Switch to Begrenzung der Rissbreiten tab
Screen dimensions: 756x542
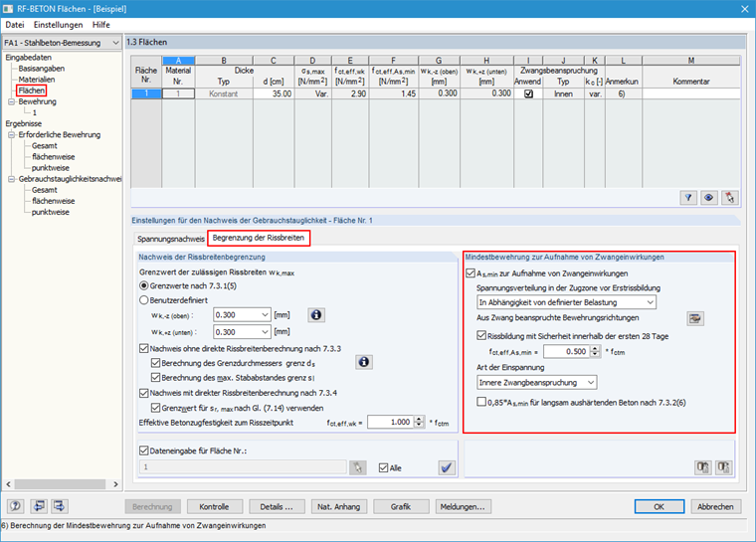click(259, 238)
